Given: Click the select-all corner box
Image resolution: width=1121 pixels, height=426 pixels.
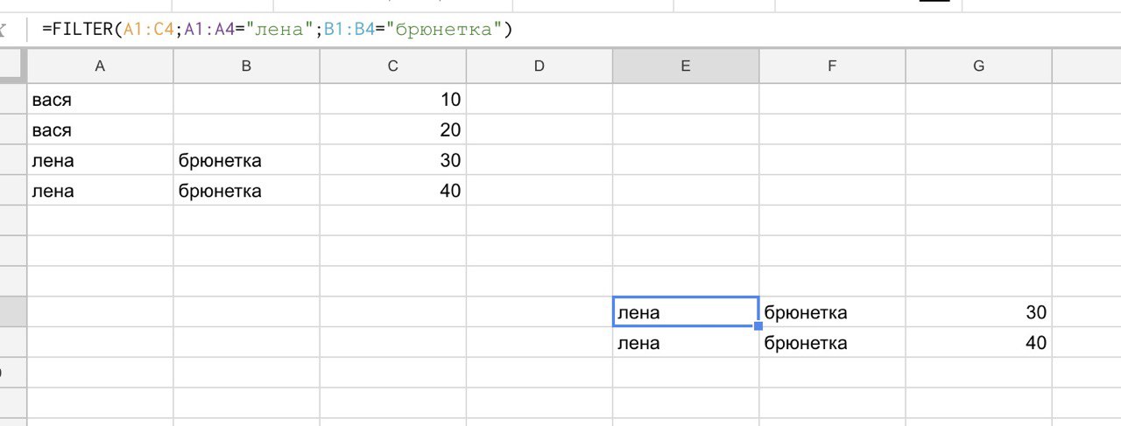Looking at the screenshot, I should pyautogui.click(x=12, y=66).
